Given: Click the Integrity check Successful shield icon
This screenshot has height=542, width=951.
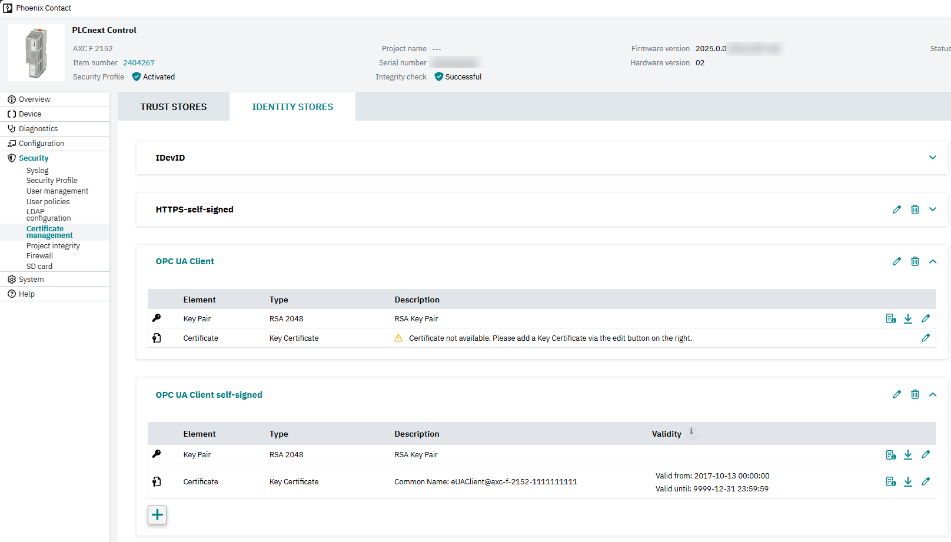Looking at the screenshot, I should tap(438, 77).
